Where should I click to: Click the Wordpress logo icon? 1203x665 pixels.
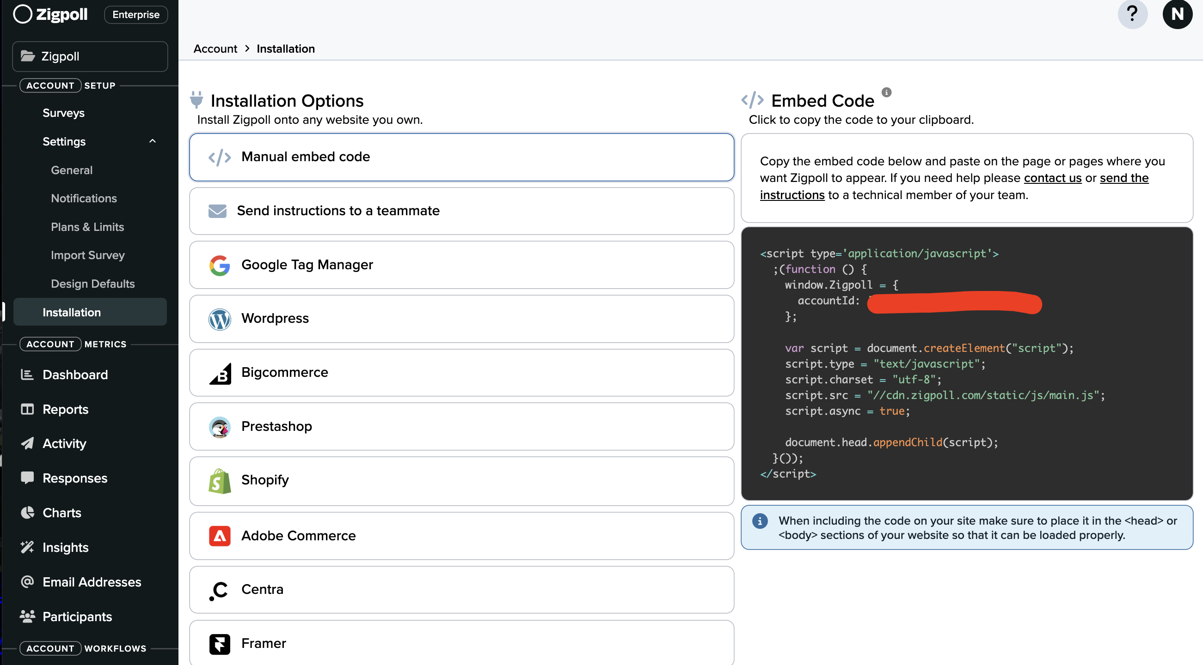(220, 319)
